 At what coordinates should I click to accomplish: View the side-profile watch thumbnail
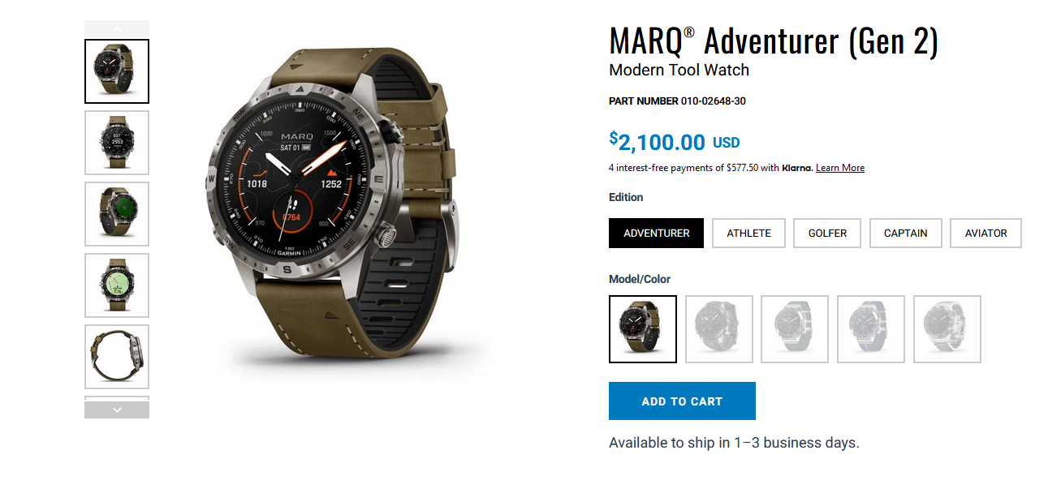pos(117,357)
